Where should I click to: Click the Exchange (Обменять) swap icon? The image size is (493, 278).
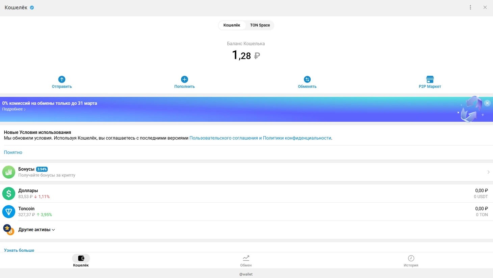[x=307, y=79]
